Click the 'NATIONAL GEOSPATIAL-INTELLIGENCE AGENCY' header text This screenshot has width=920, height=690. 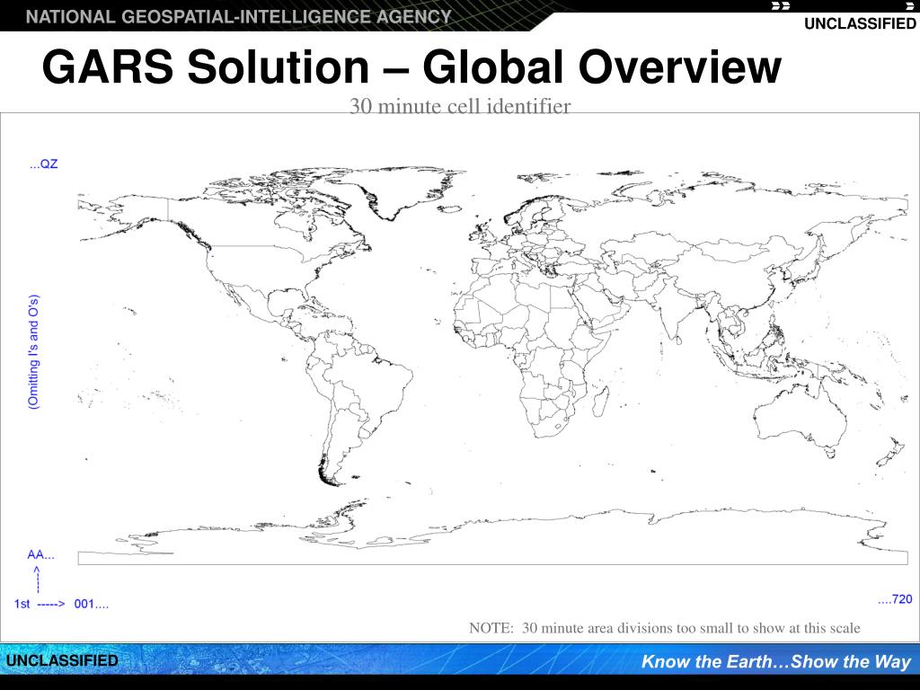click(239, 16)
